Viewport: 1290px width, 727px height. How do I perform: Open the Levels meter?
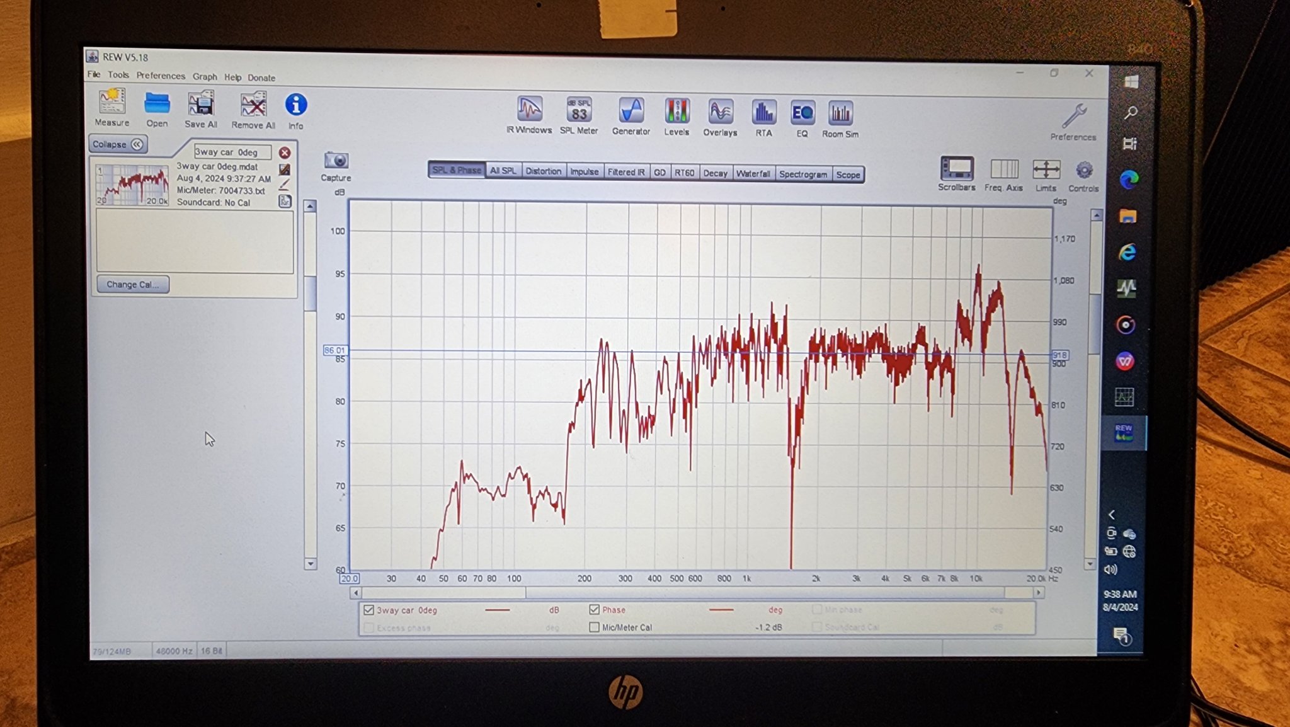coord(676,117)
